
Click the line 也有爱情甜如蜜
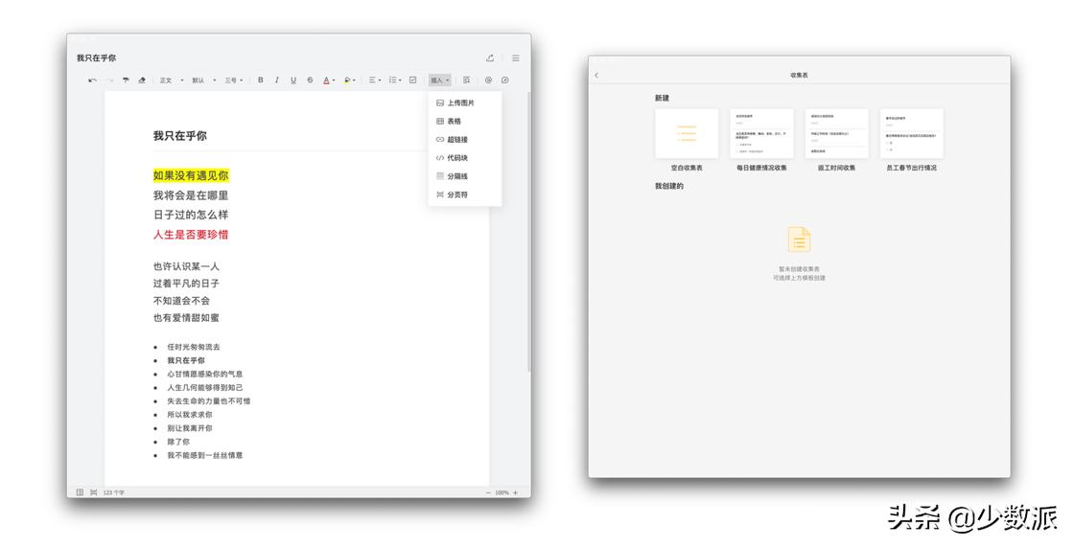point(186,317)
